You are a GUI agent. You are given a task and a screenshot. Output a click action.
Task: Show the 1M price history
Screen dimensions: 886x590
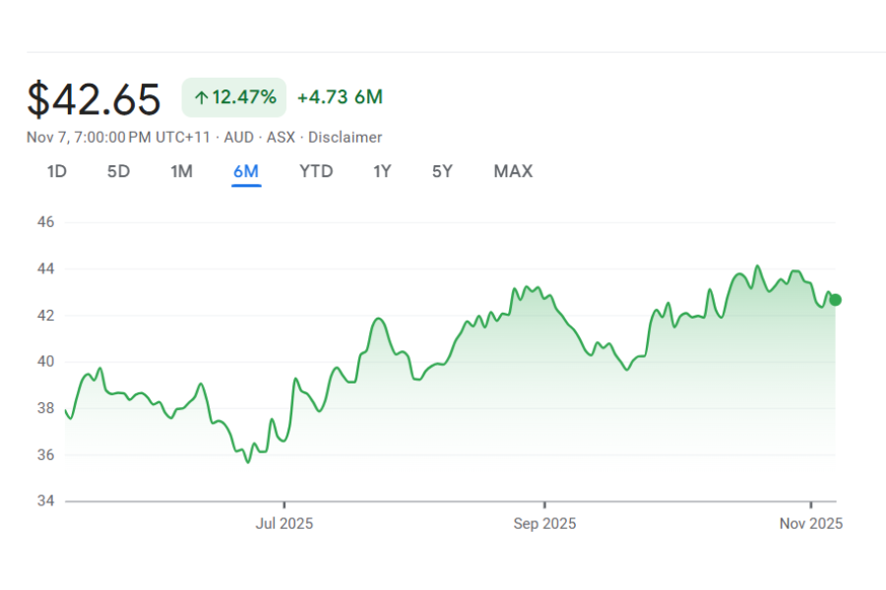click(x=181, y=171)
